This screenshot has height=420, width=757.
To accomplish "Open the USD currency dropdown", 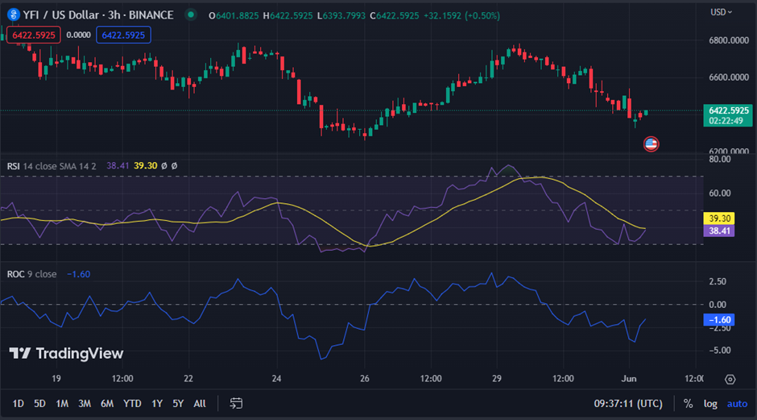I will coord(722,12).
